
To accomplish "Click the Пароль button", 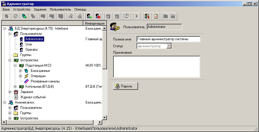I will [x=125, y=86].
